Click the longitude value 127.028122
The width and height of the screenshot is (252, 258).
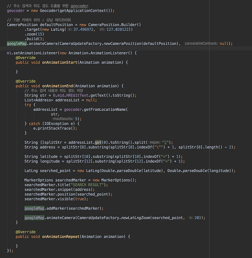(118, 30)
